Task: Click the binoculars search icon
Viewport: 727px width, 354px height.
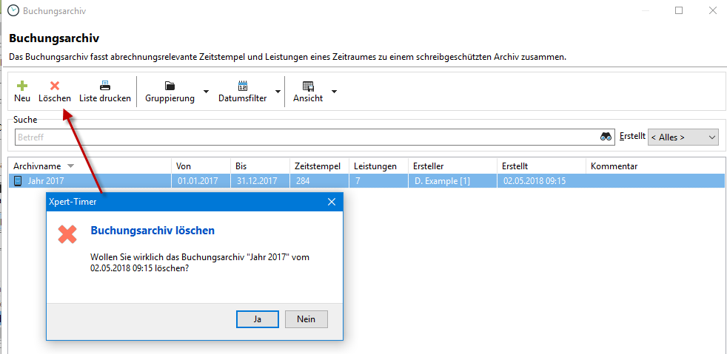Action: tap(606, 137)
